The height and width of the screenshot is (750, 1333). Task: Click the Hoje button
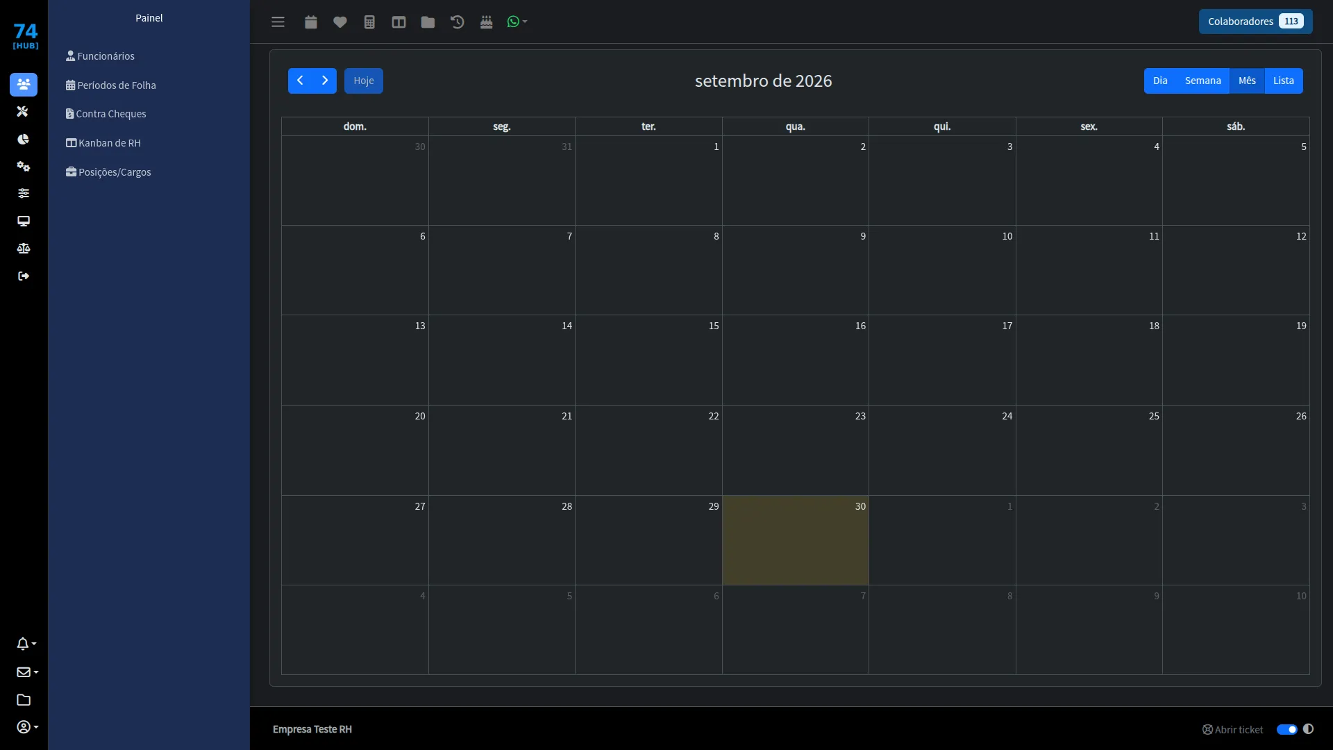364,81
